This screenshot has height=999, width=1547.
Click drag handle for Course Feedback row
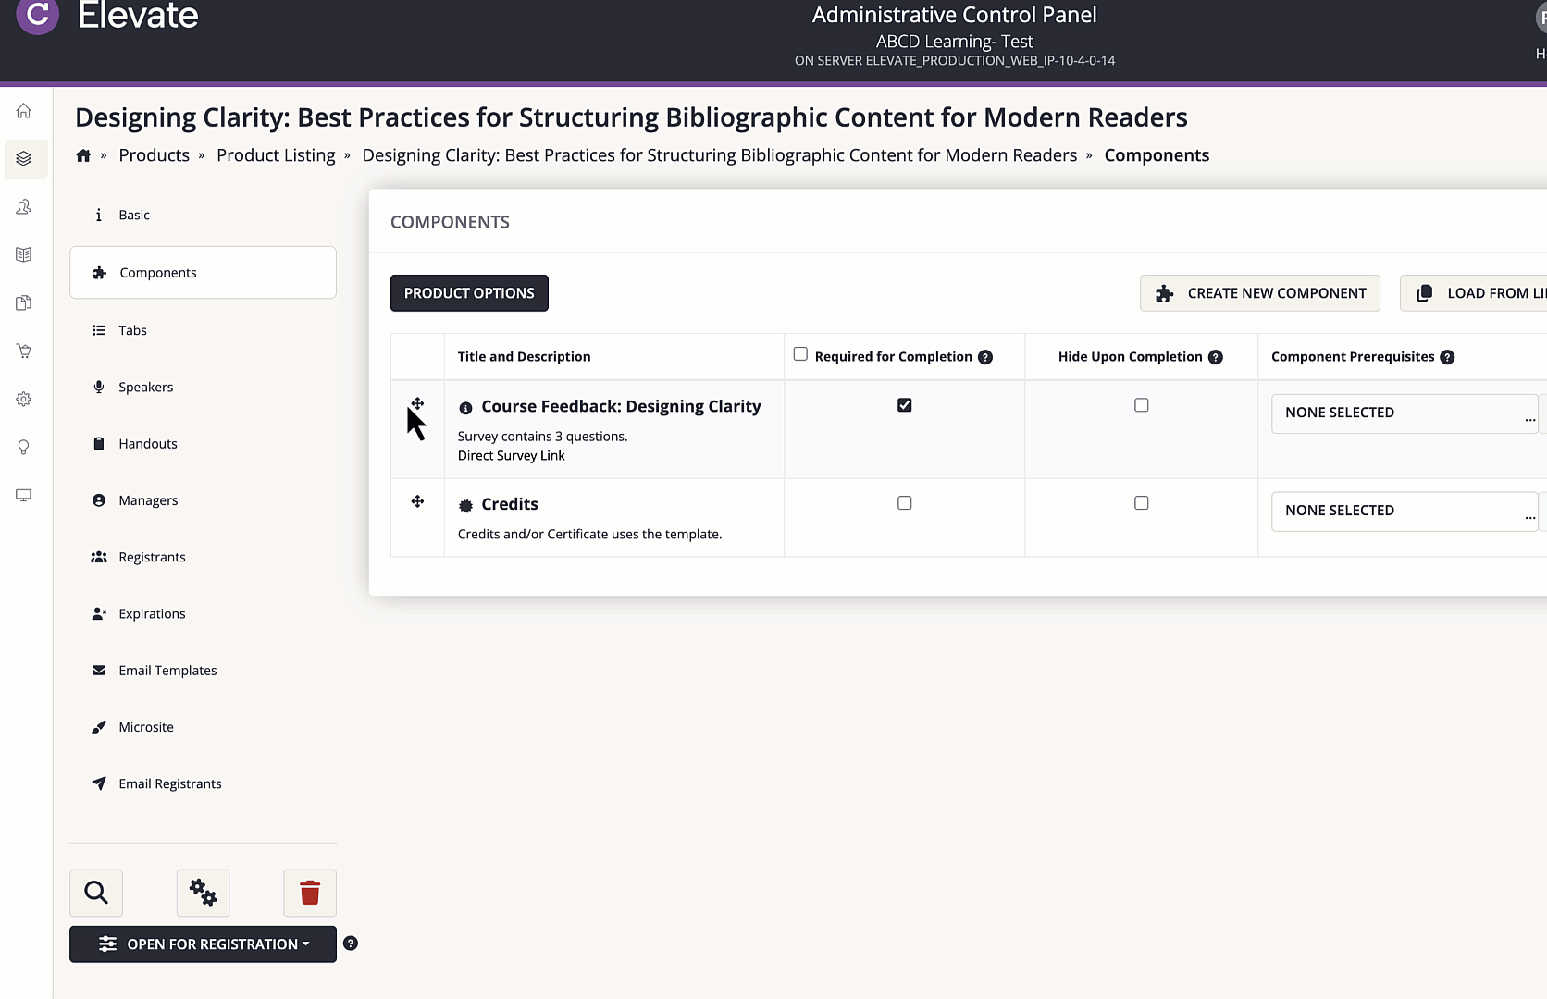[x=417, y=403]
